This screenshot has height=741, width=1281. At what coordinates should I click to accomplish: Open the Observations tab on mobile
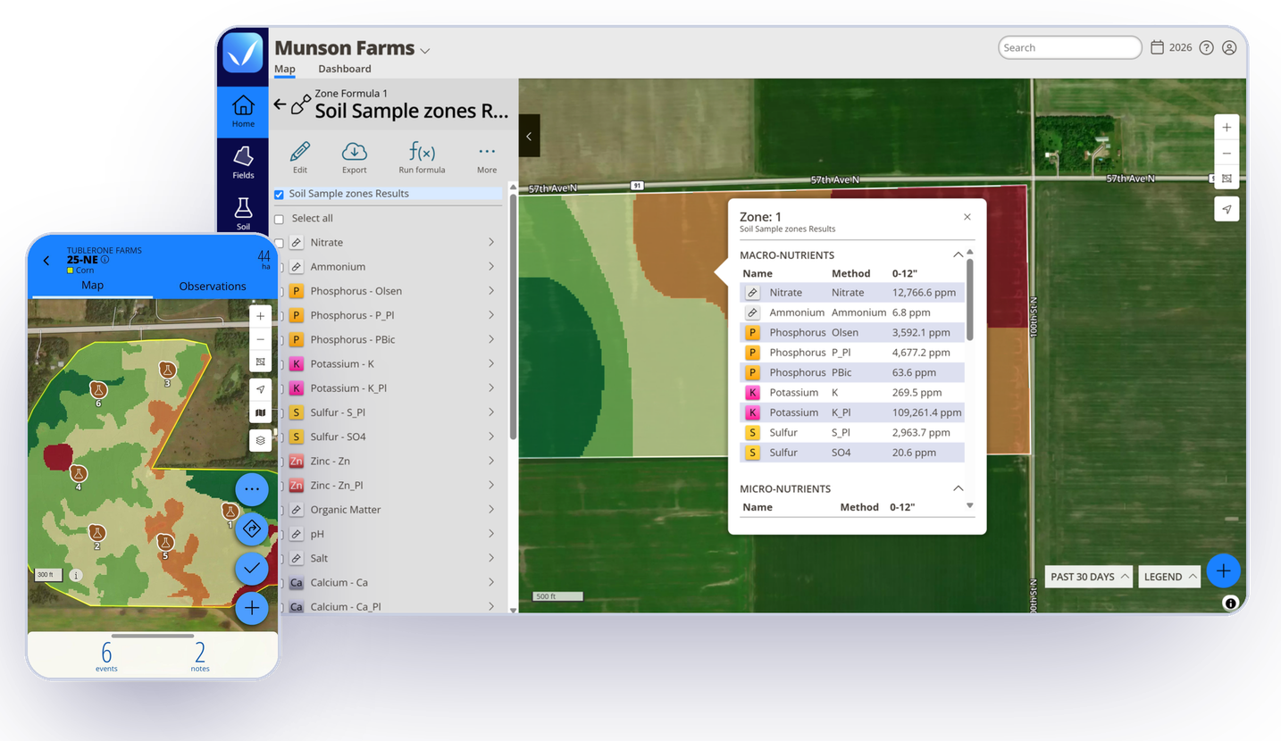(x=213, y=287)
